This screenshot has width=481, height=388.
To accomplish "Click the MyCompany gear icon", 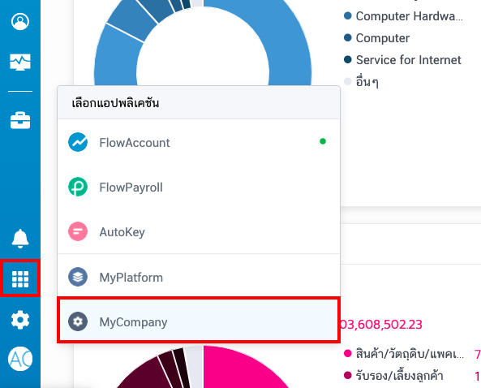I will 78,321.
